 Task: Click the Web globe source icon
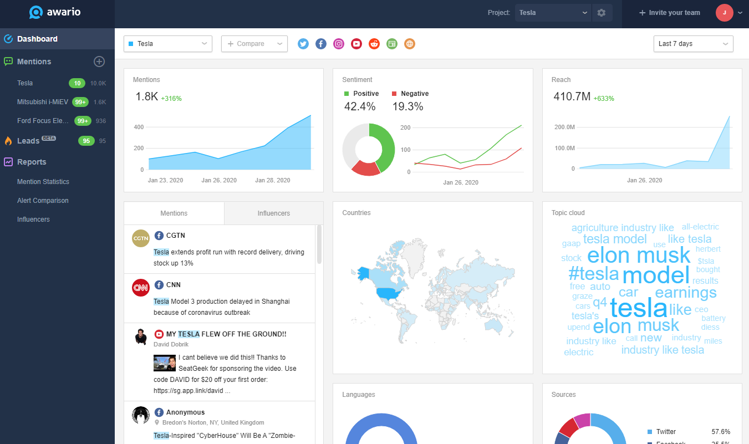tap(410, 44)
